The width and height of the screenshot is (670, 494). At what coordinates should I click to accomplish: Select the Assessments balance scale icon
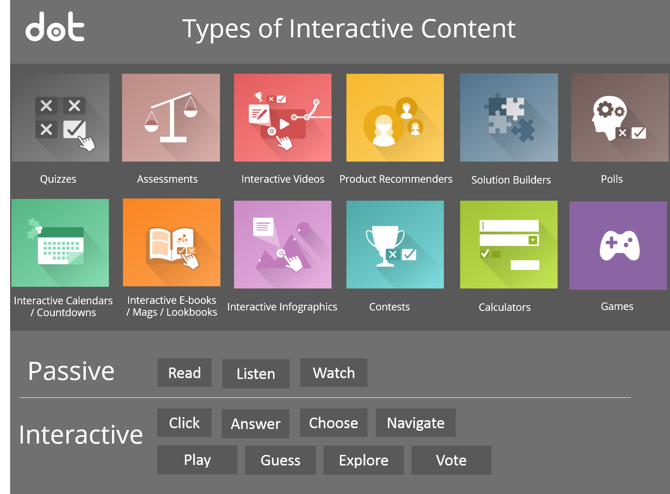point(171,118)
